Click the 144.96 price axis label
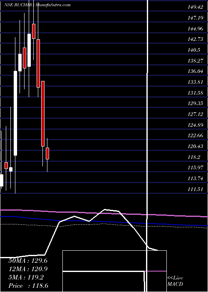The width and height of the screenshot is (208, 292). pyautogui.click(x=196, y=29)
